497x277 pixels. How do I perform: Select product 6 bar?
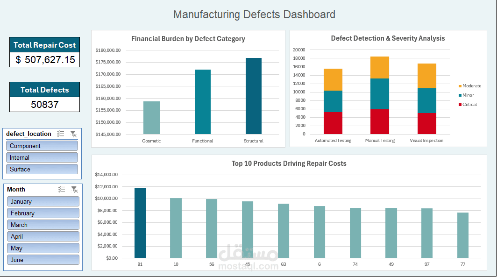point(319,232)
